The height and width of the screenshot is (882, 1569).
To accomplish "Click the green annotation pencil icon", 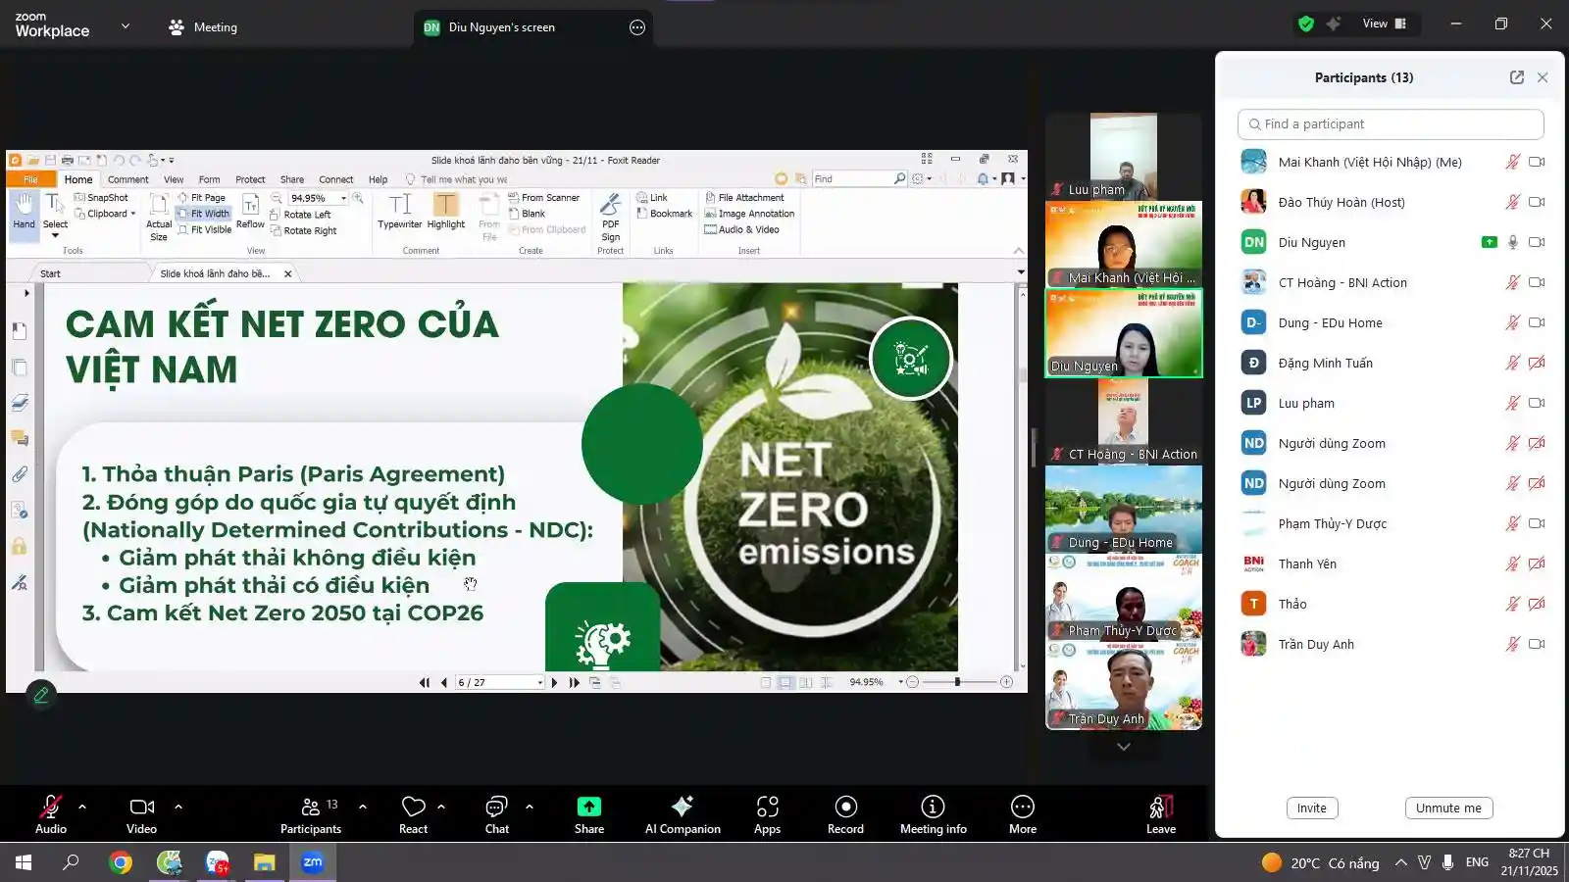I will (41, 695).
